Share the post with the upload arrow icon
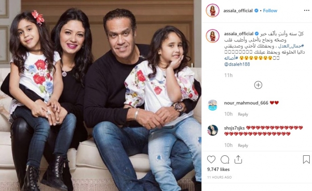The width and height of the screenshot is (312, 191). (238, 159)
